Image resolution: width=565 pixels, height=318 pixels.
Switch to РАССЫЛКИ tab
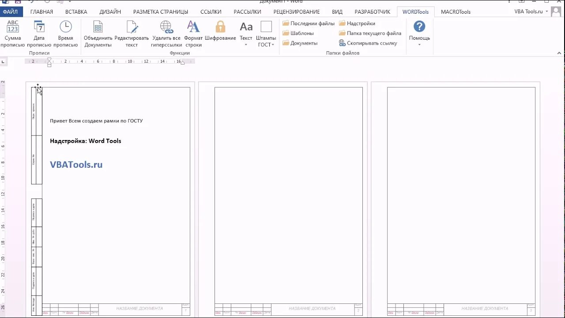point(247,12)
